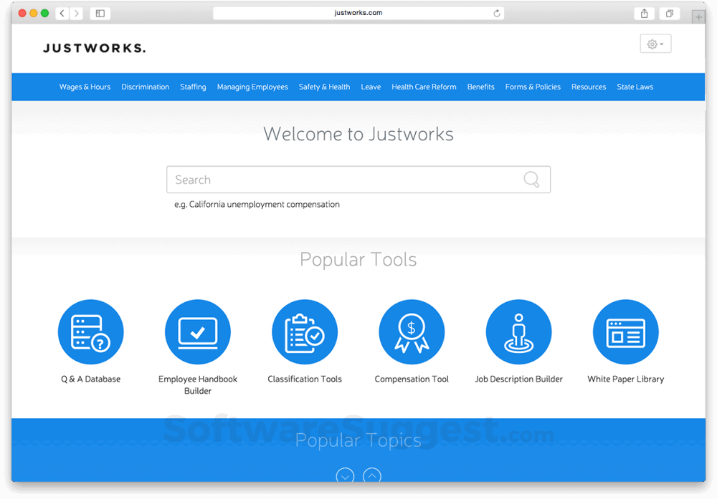The image size is (717, 499).
Task: Open the Classification Tools icon
Action: pos(305,331)
